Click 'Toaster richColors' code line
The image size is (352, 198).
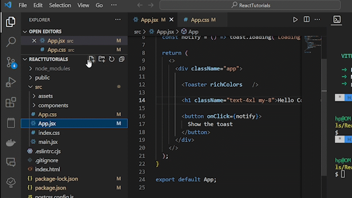pyautogui.click(x=220, y=84)
